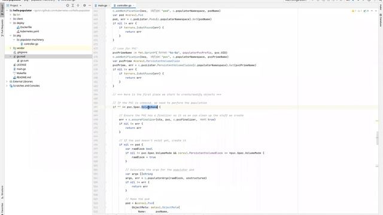Screen dimensions: 383x215
Task: Select the bin folder label
Action: tap(19, 14)
